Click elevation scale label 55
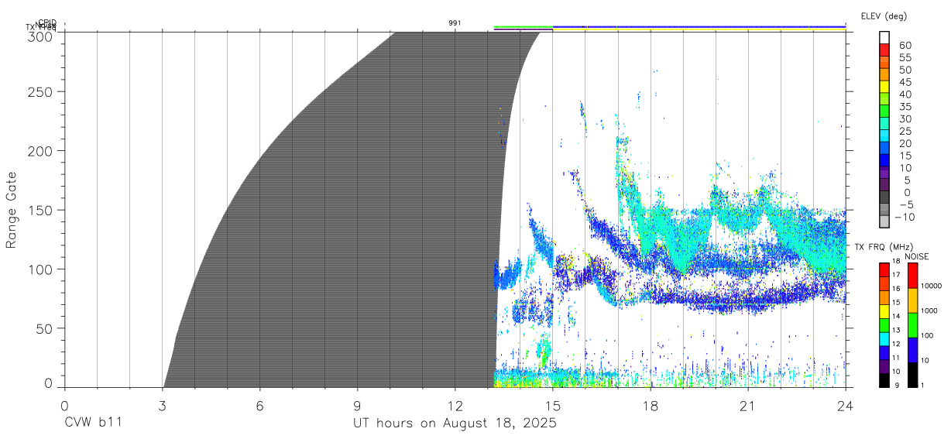 click(905, 58)
